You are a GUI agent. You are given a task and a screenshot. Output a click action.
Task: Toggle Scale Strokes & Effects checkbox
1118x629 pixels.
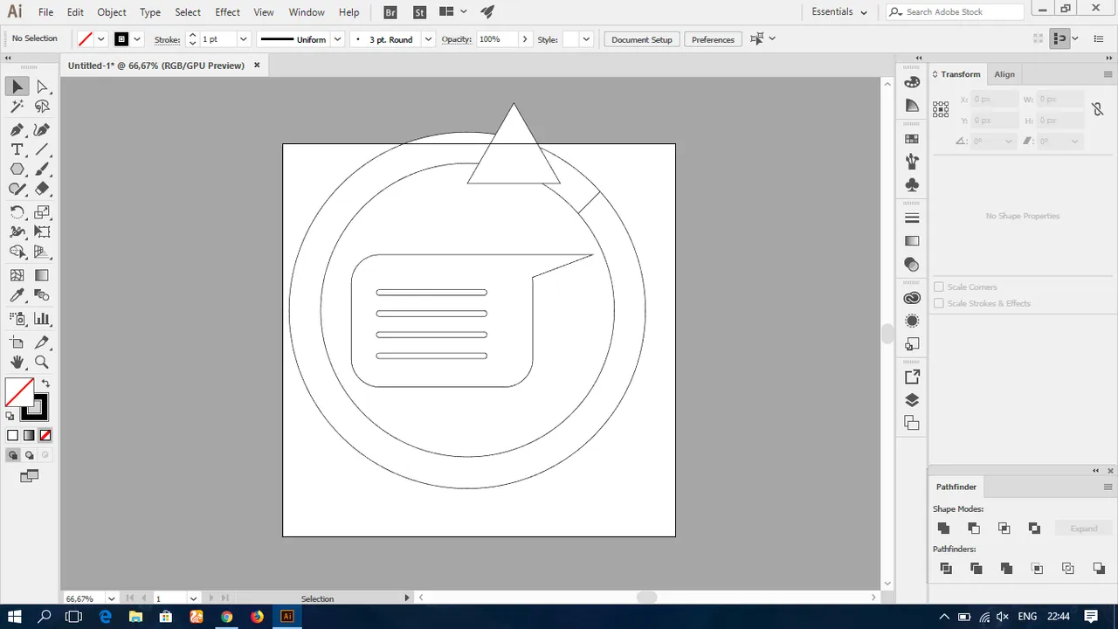point(939,303)
